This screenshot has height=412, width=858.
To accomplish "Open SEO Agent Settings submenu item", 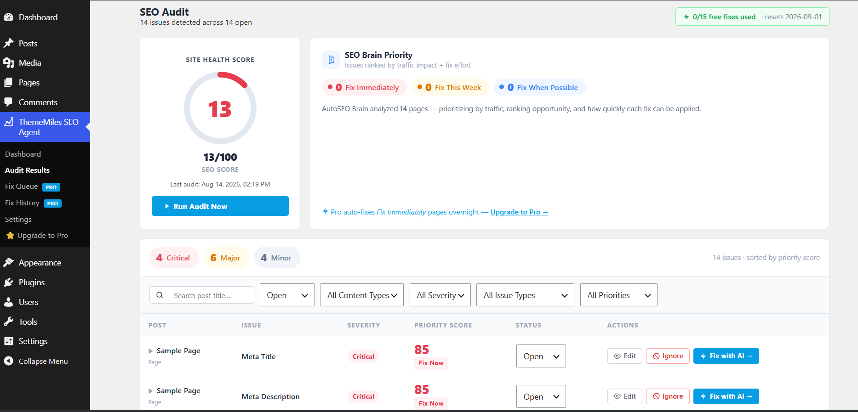I will 18,220.
